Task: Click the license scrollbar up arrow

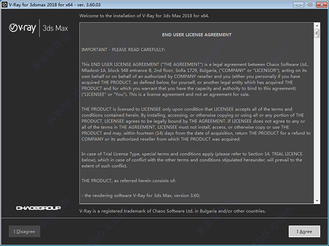Action: pos(317,25)
